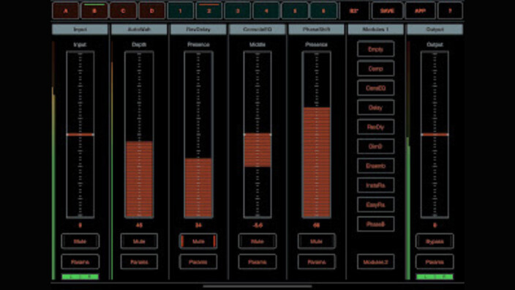Click the AutoWah Depth fader
Image resolution: width=515 pixels, height=290 pixels.
tap(139, 135)
